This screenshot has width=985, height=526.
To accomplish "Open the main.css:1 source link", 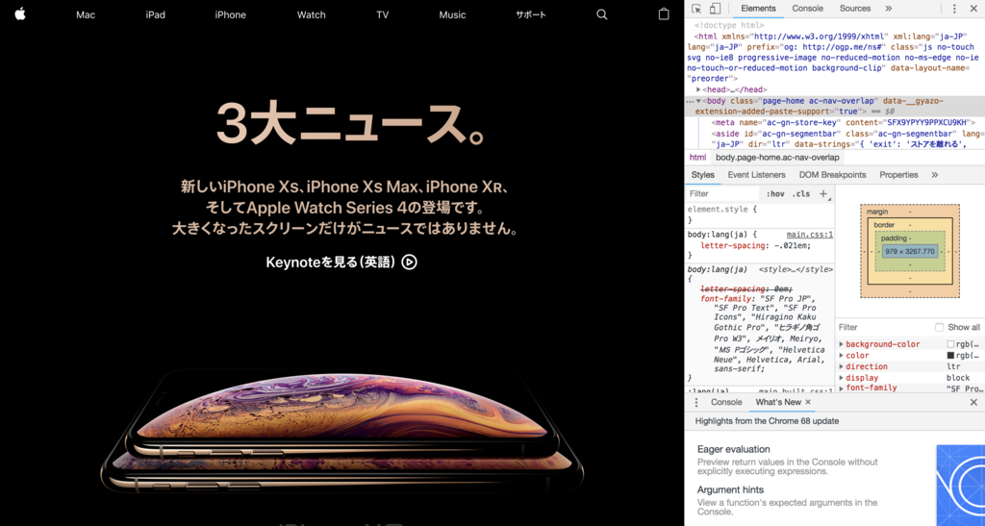I will (x=810, y=234).
